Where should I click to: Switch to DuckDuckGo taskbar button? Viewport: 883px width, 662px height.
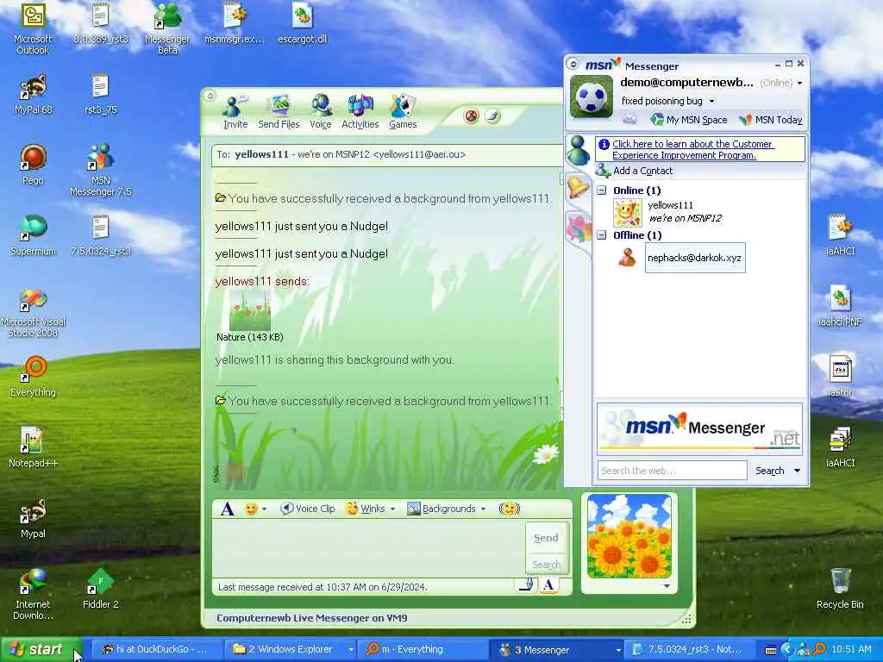[x=157, y=650]
